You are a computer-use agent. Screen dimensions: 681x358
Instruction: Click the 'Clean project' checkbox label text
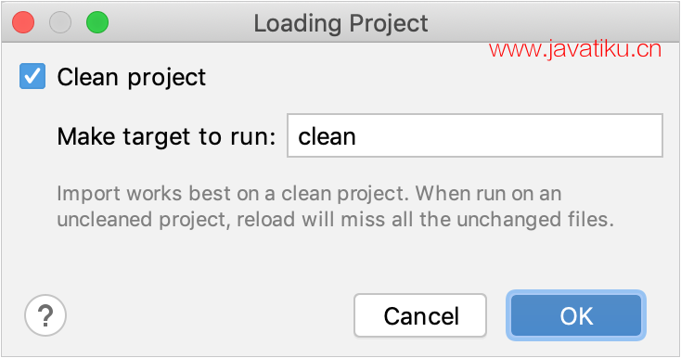(131, 78)
